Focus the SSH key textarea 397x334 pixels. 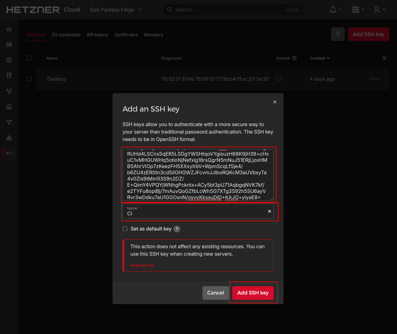[x=198, y=175]
